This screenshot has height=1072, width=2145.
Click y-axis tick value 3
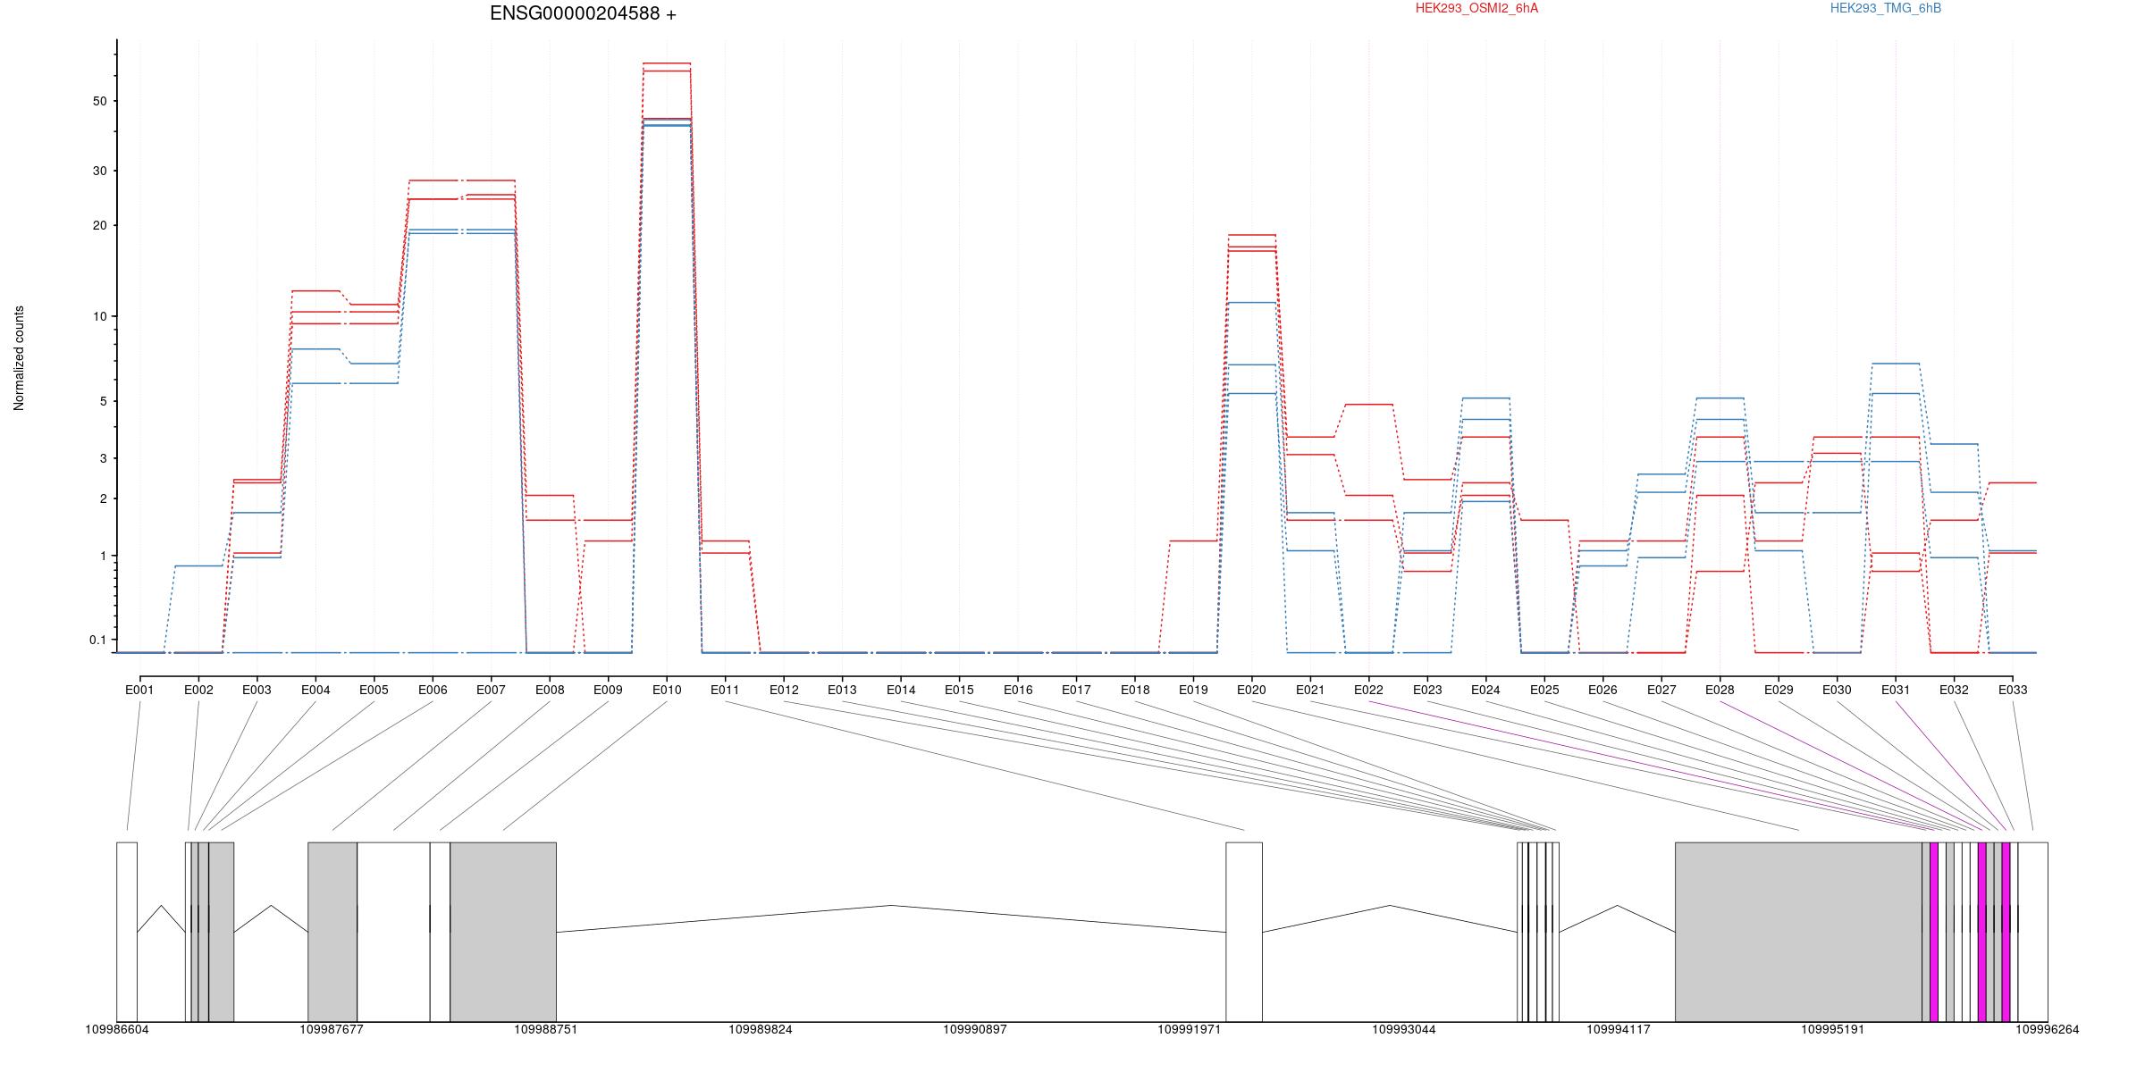(103, 458)
